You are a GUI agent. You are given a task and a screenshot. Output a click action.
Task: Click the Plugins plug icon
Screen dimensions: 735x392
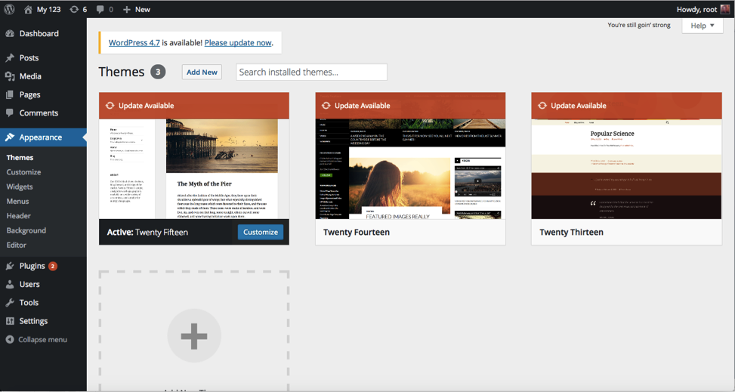(x=10, y=266)
